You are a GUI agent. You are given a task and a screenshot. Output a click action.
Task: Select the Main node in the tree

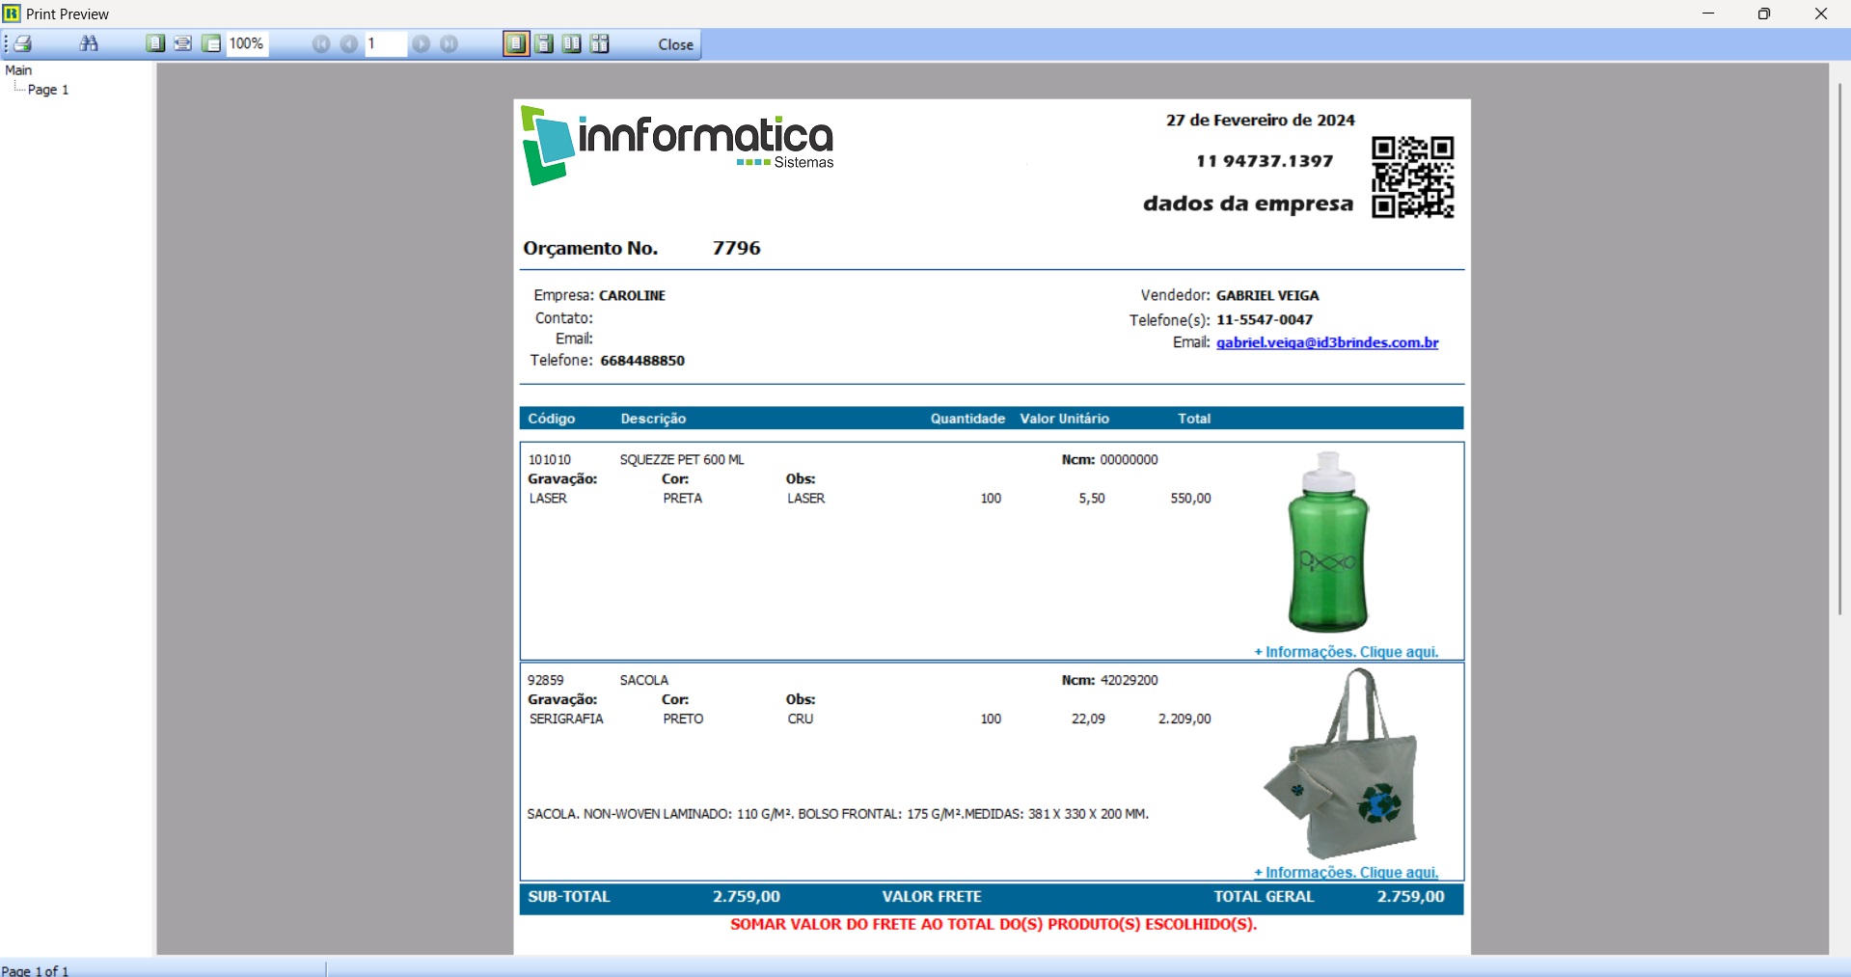coord(18,70)
